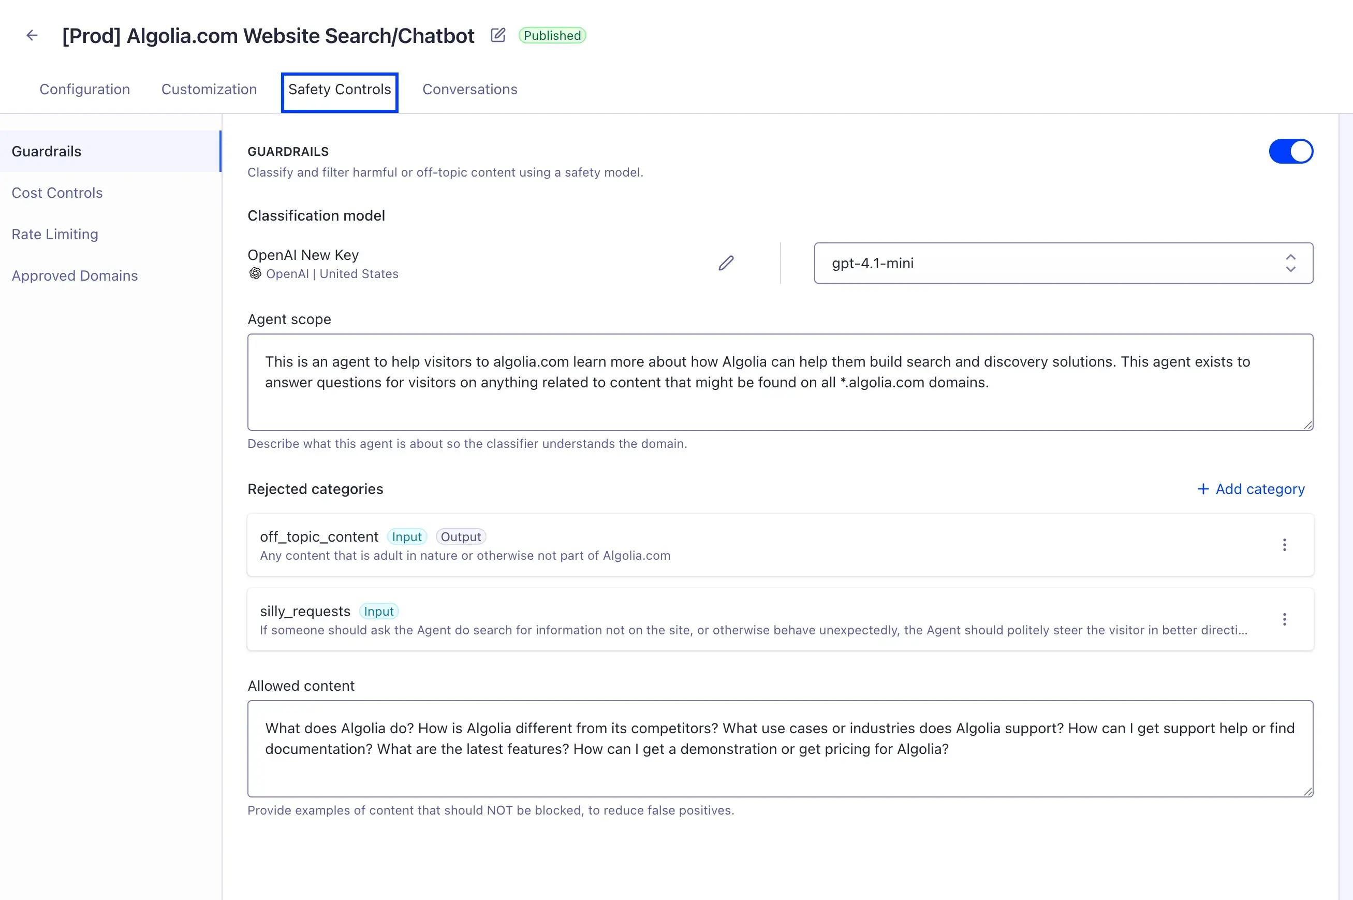Click the Input tag on off_topic_content
Viewport: 1353px width, 900px height.
407,536
